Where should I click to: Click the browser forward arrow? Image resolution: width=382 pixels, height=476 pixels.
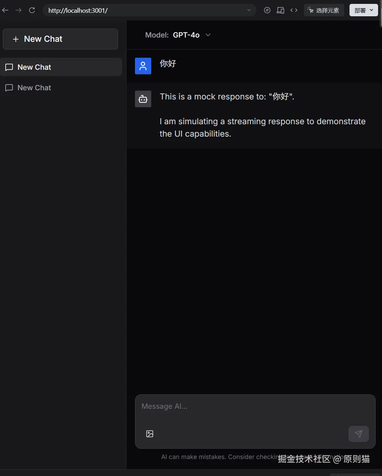[x=18, y=10]
